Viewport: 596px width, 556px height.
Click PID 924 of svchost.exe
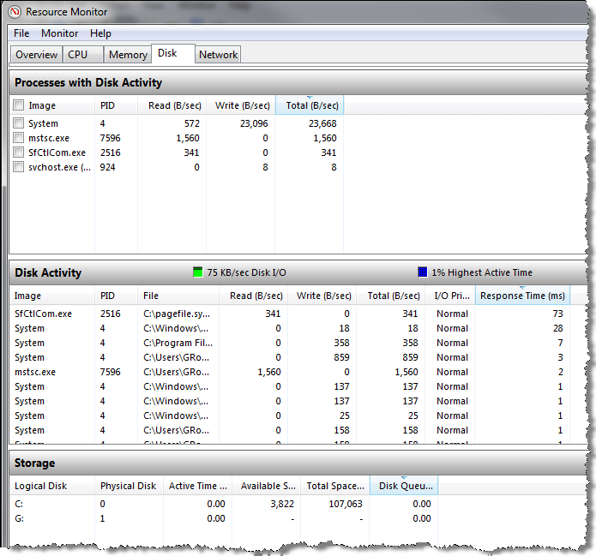(x=107, y=167)
